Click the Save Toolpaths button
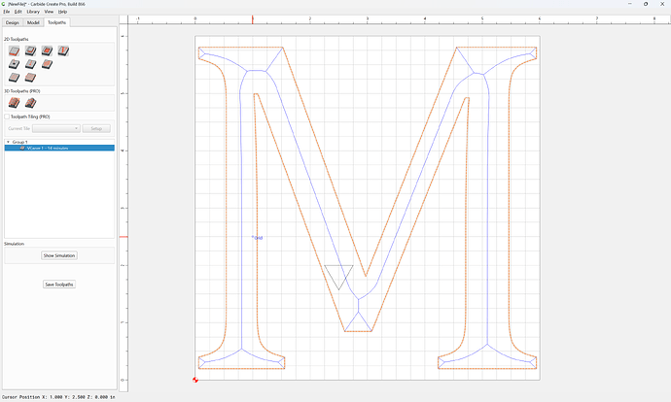This screenshot has height=402, width=671. click(59, 285)
